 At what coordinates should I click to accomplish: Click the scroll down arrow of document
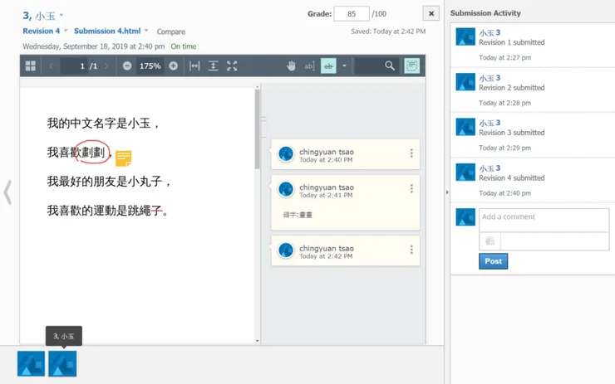click(x=258, y=341)
